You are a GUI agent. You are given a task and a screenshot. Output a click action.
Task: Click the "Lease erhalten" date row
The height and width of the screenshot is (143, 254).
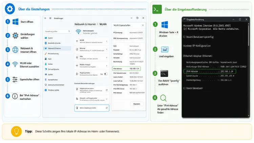click(129, 77)
